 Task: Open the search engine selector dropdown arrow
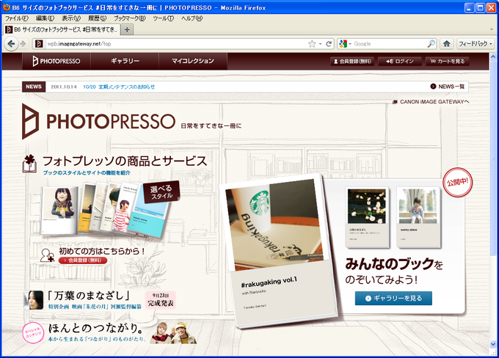349,43
